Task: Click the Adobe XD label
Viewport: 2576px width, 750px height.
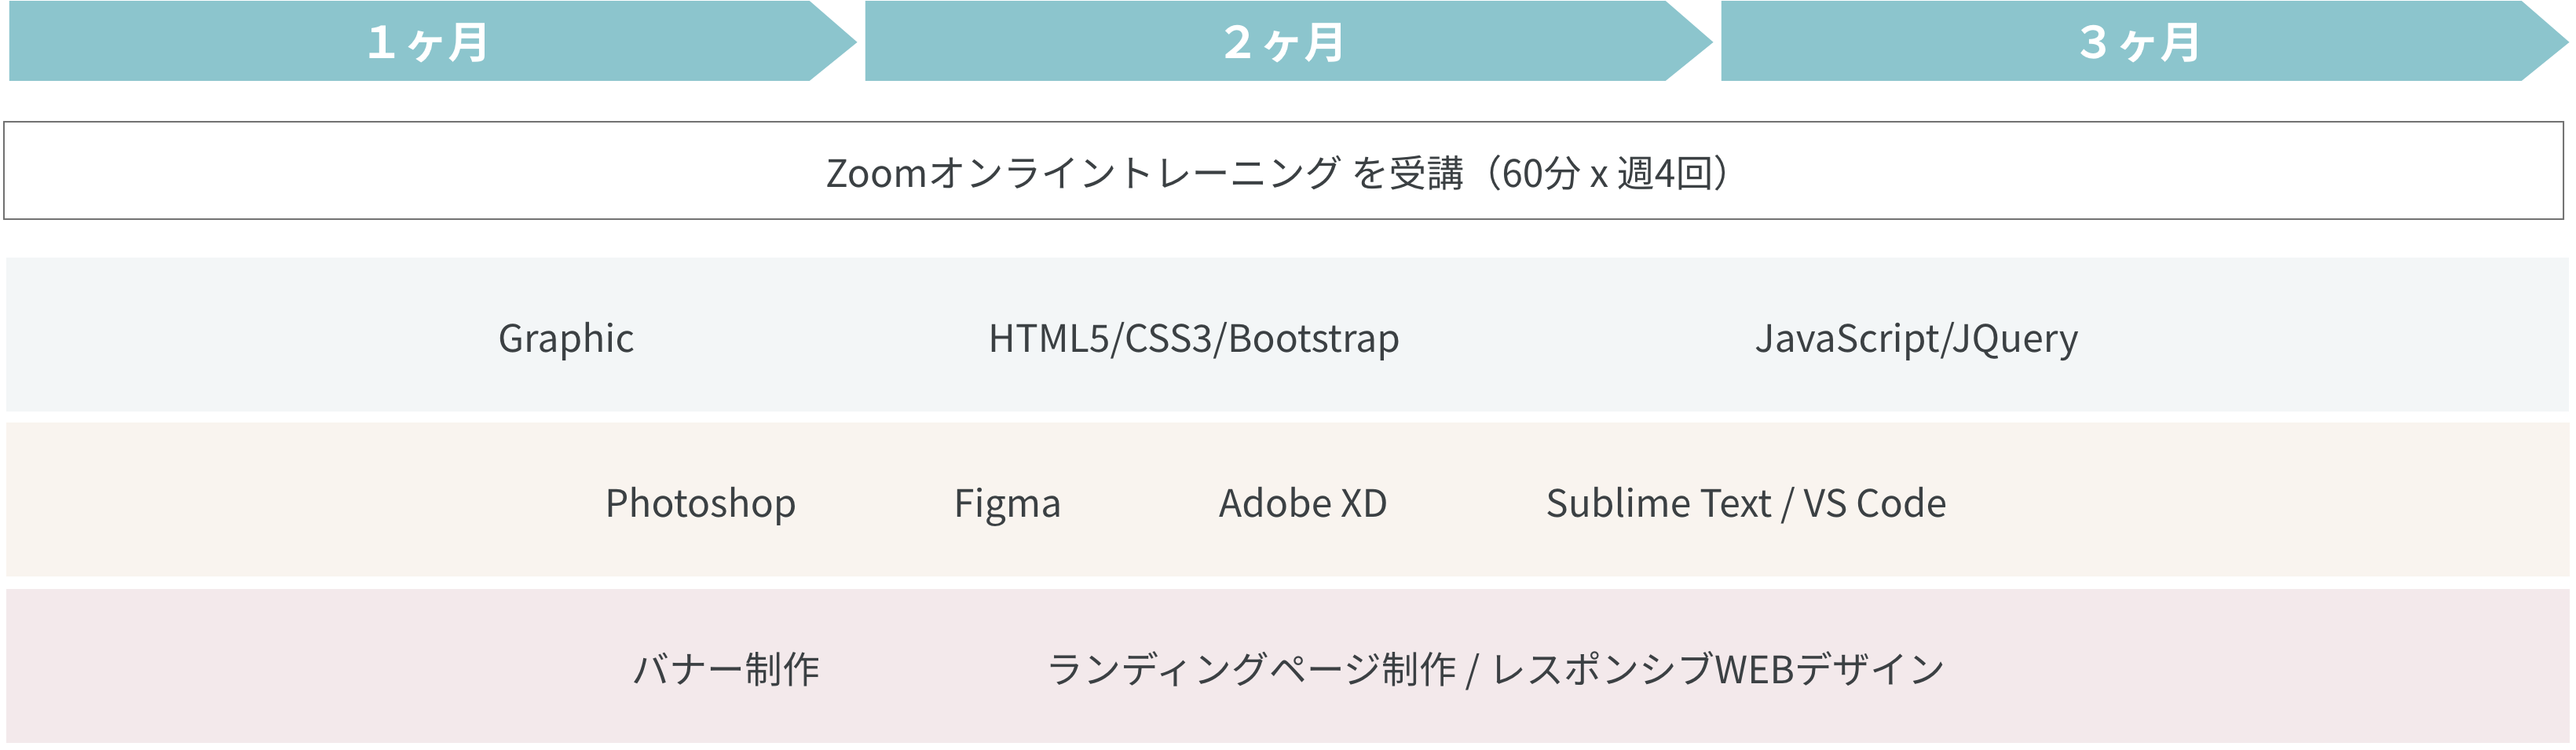Action: pyautogui.click(x=1303, y=503)
